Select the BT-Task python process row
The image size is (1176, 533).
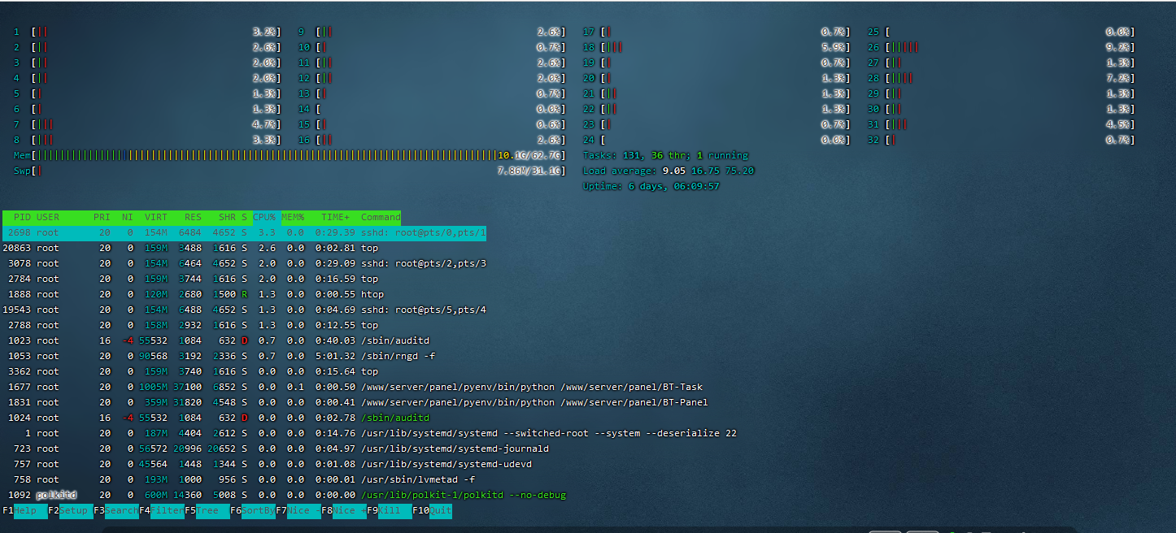click(354, 387)
